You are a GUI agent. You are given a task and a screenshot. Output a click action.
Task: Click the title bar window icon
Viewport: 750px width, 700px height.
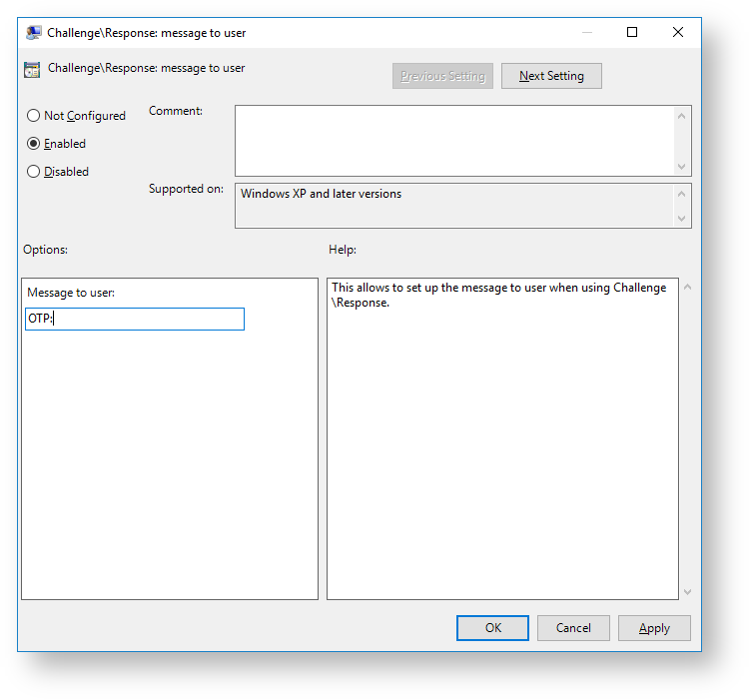pyautogui.click(x=34, y=33)
